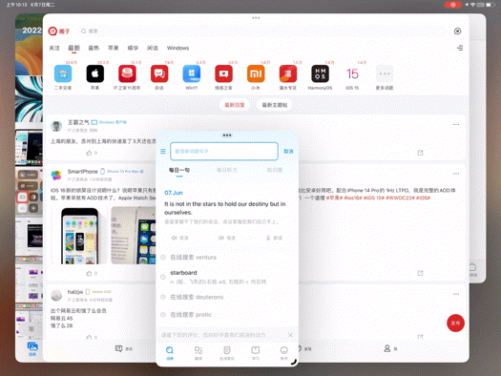Screen dimensions: 501x376
Task: Switch to 每日听力 tab in dictionary
Action: pyautogui.click(x=227, y=170)
